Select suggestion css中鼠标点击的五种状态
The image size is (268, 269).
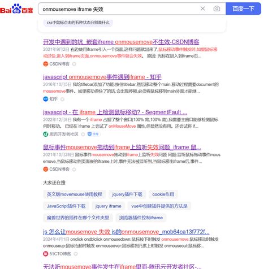point(78,23)
